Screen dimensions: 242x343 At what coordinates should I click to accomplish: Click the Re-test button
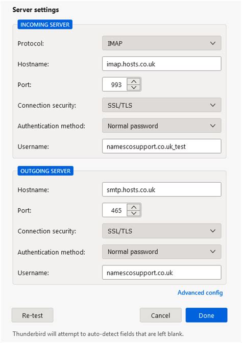point(32,315)
